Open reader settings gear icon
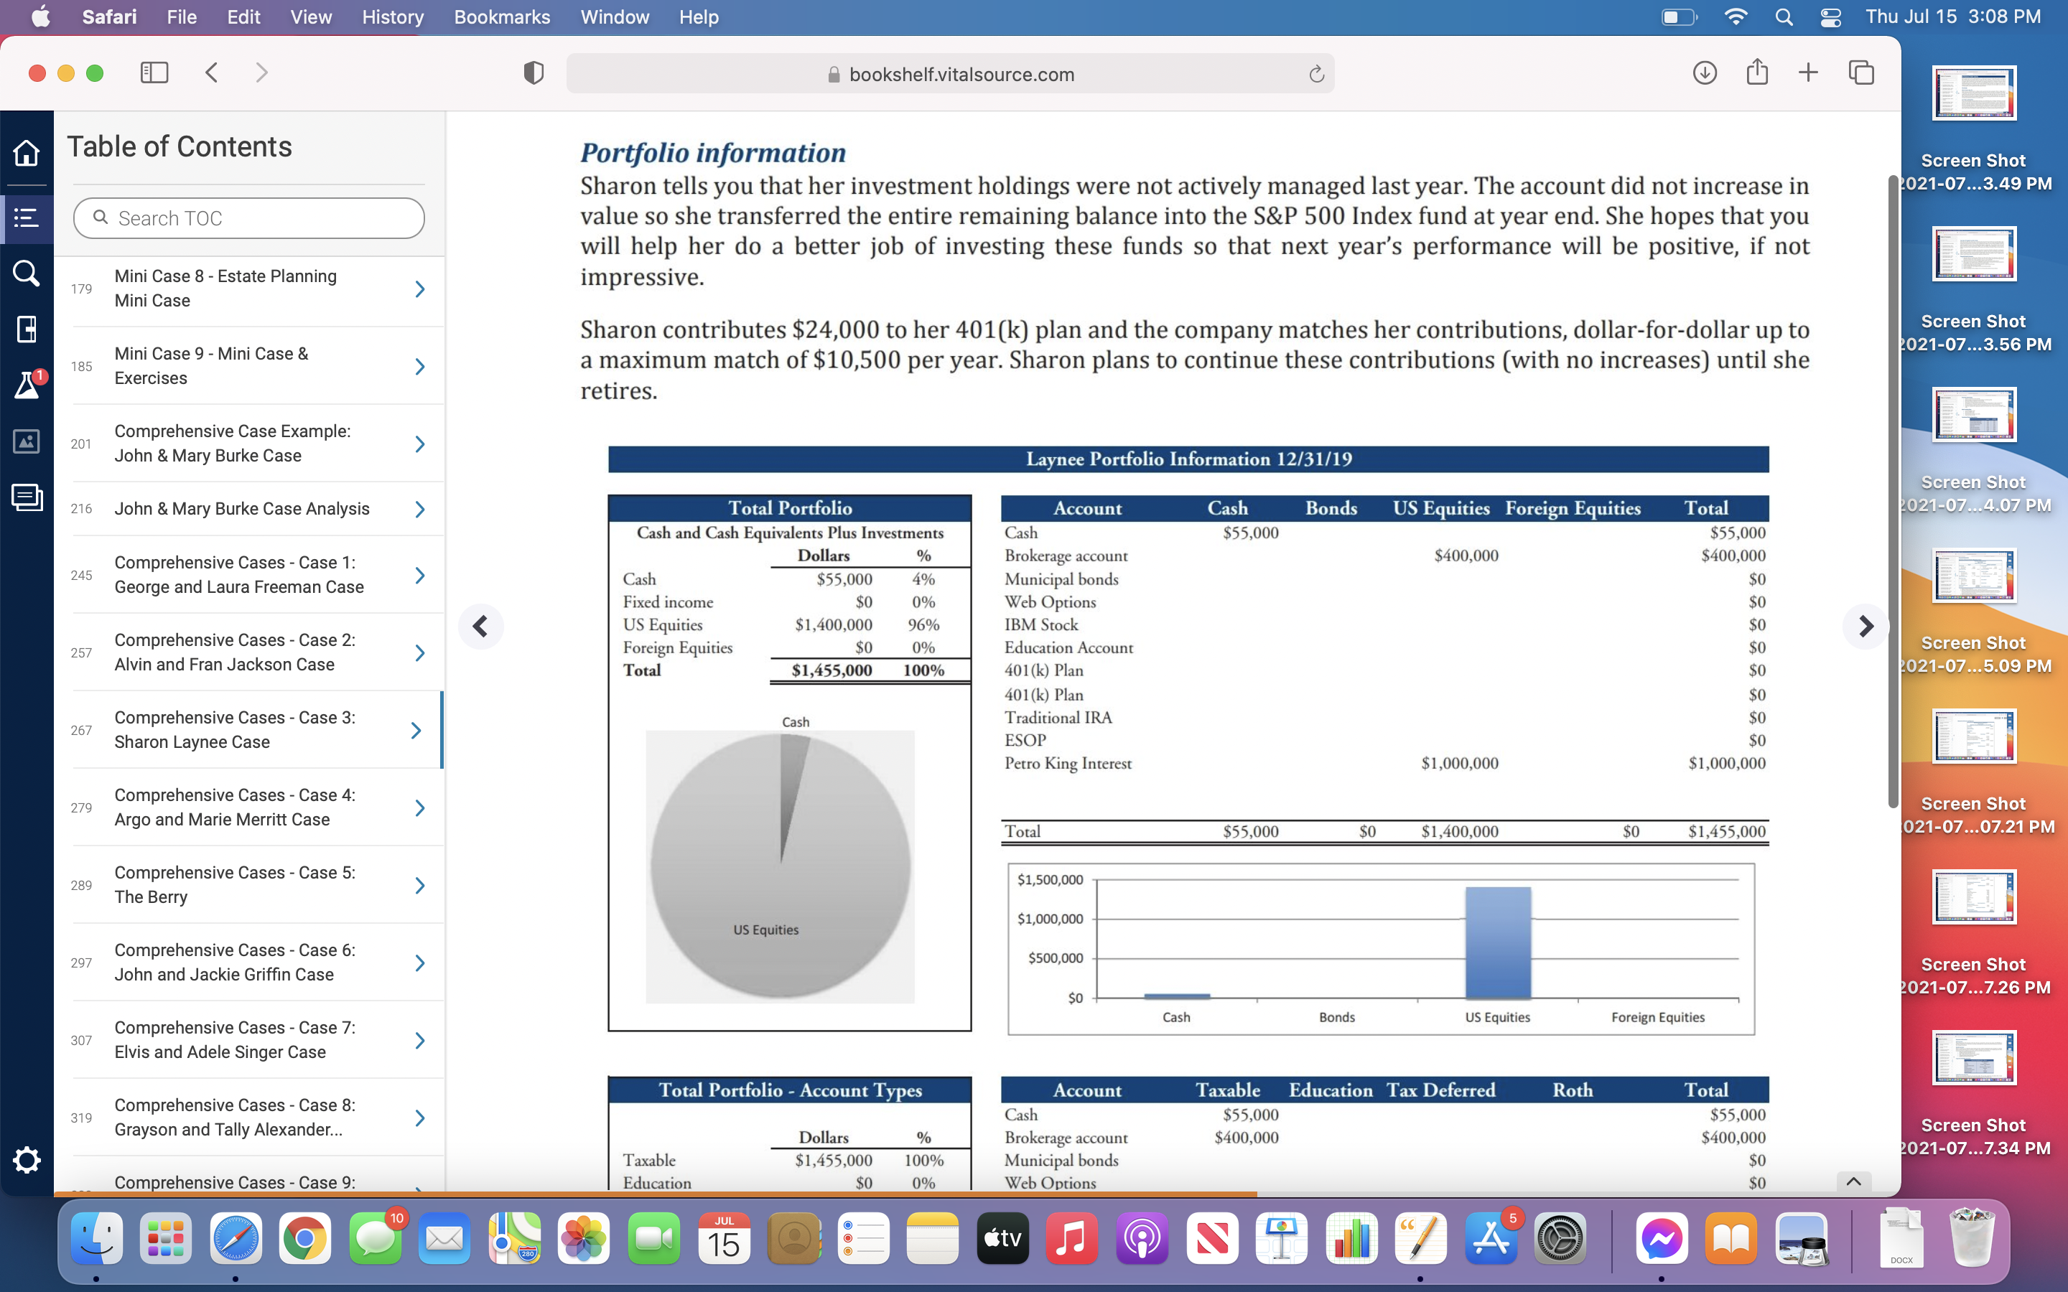The width and height of the screenshot is (2068, 1292). click(x=27, y=1159)
